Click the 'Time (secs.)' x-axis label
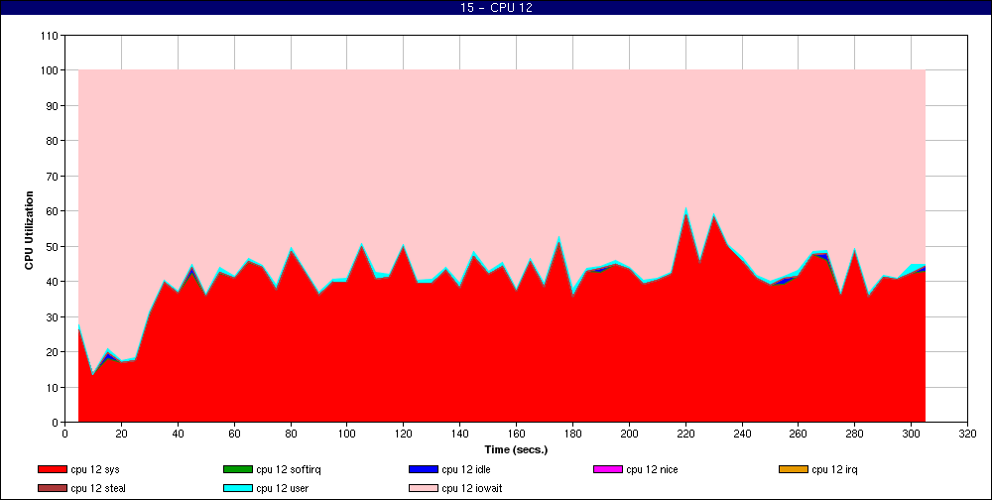 tap(516, 450)
